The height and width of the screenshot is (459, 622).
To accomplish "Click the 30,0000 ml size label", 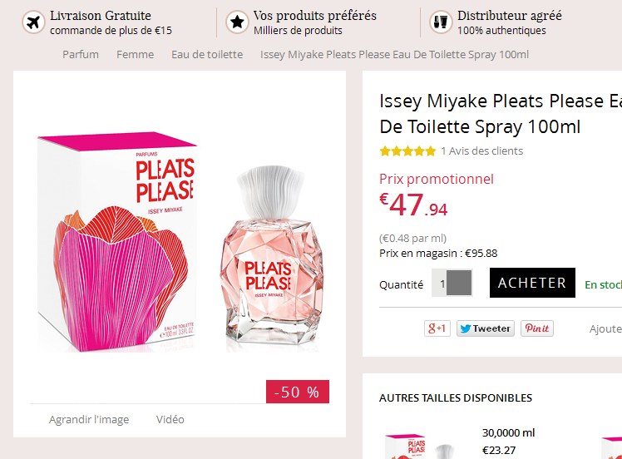I will (x=508, y=433).
